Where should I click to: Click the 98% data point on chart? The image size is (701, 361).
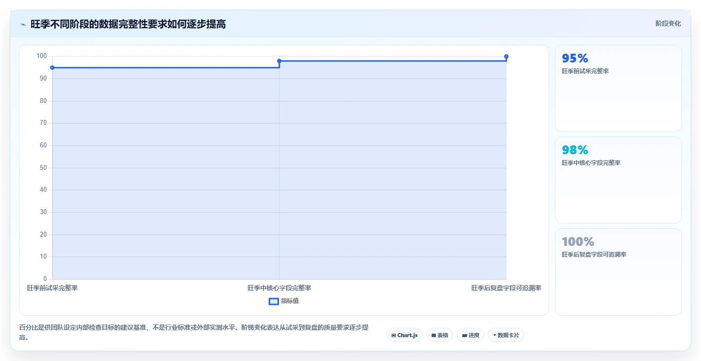click(279, 61)
